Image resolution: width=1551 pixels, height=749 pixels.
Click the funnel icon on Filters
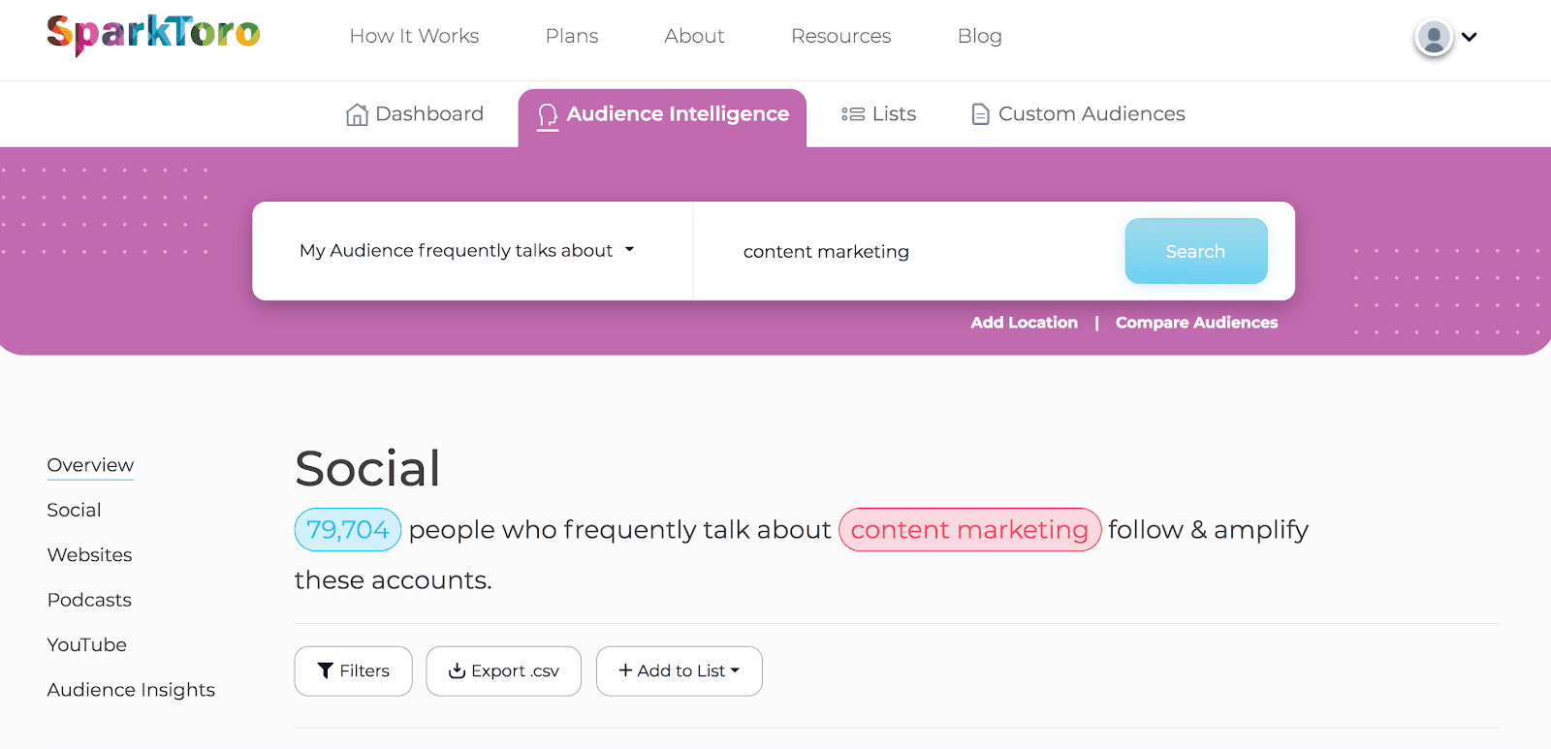(x=326, y=671)
